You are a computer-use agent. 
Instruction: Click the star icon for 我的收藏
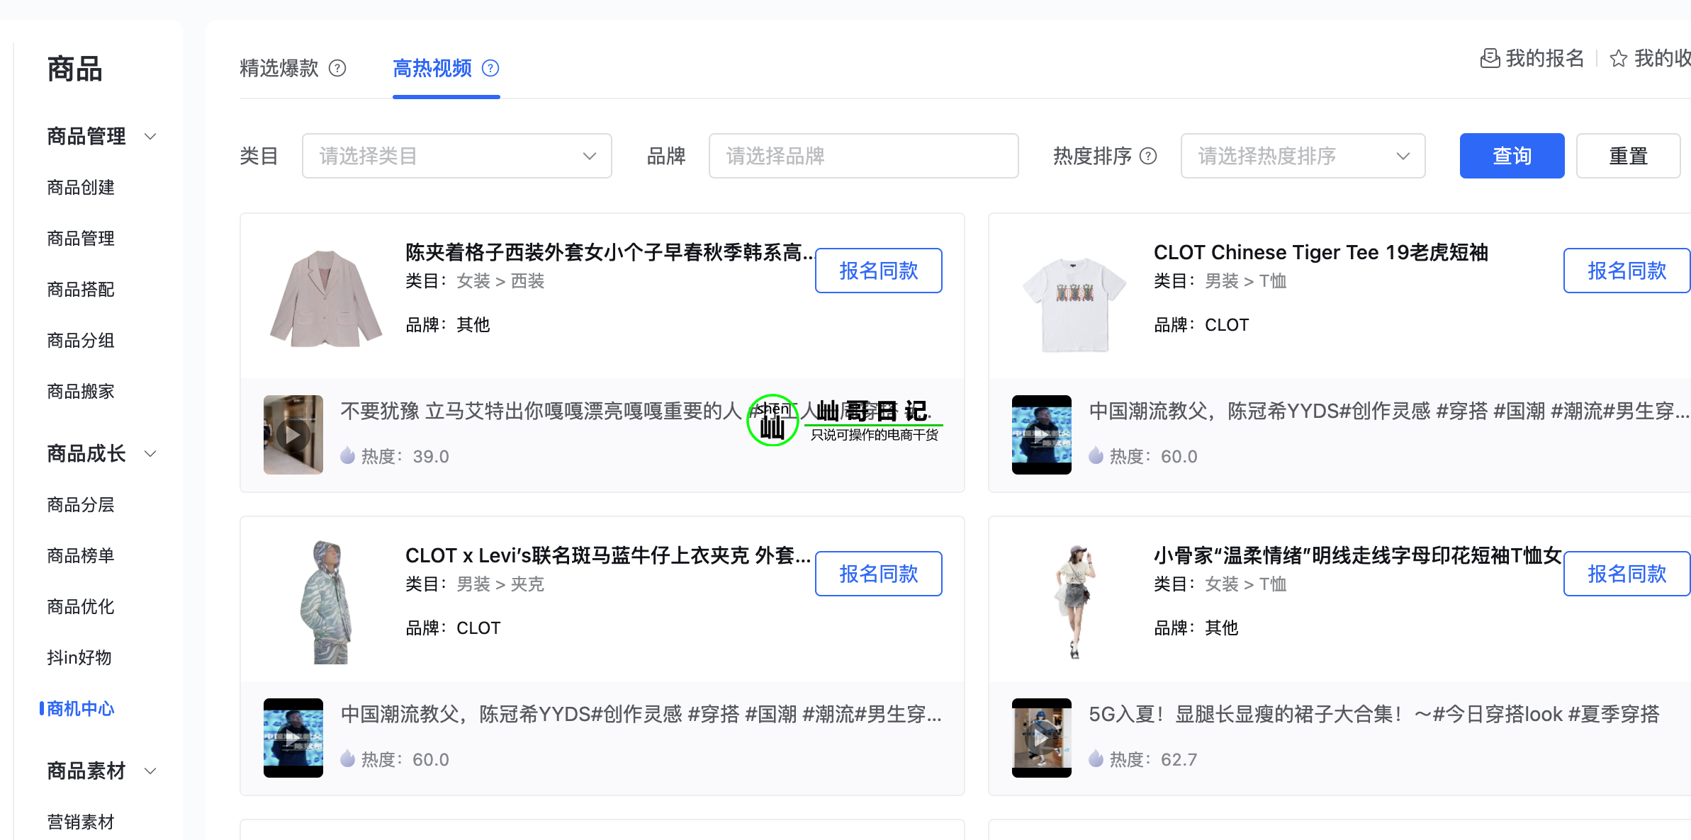1618,58
